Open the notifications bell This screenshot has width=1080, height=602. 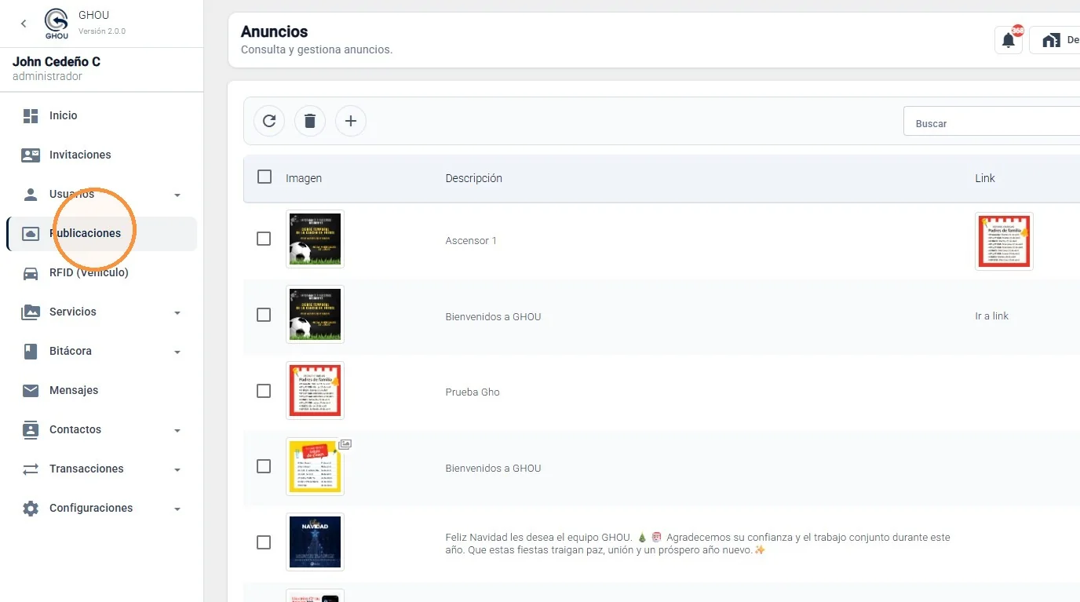[x=1009, y=40]
